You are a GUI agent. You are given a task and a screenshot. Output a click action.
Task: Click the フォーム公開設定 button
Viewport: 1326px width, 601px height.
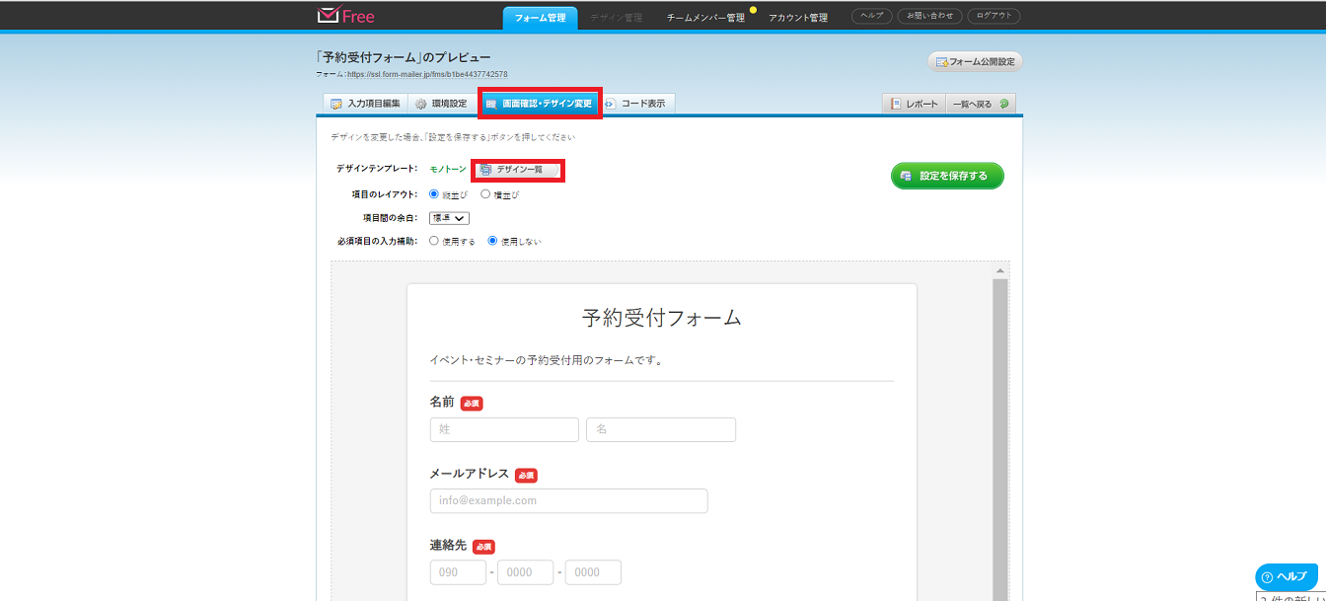click(975, 62)
